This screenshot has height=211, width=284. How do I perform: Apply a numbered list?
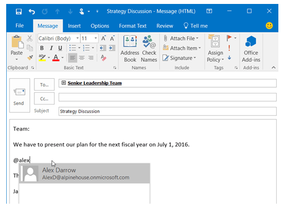pyautogui.click(x=86, y=48)
